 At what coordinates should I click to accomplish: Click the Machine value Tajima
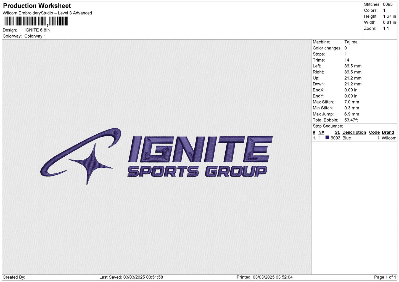(x=351, y=42)
